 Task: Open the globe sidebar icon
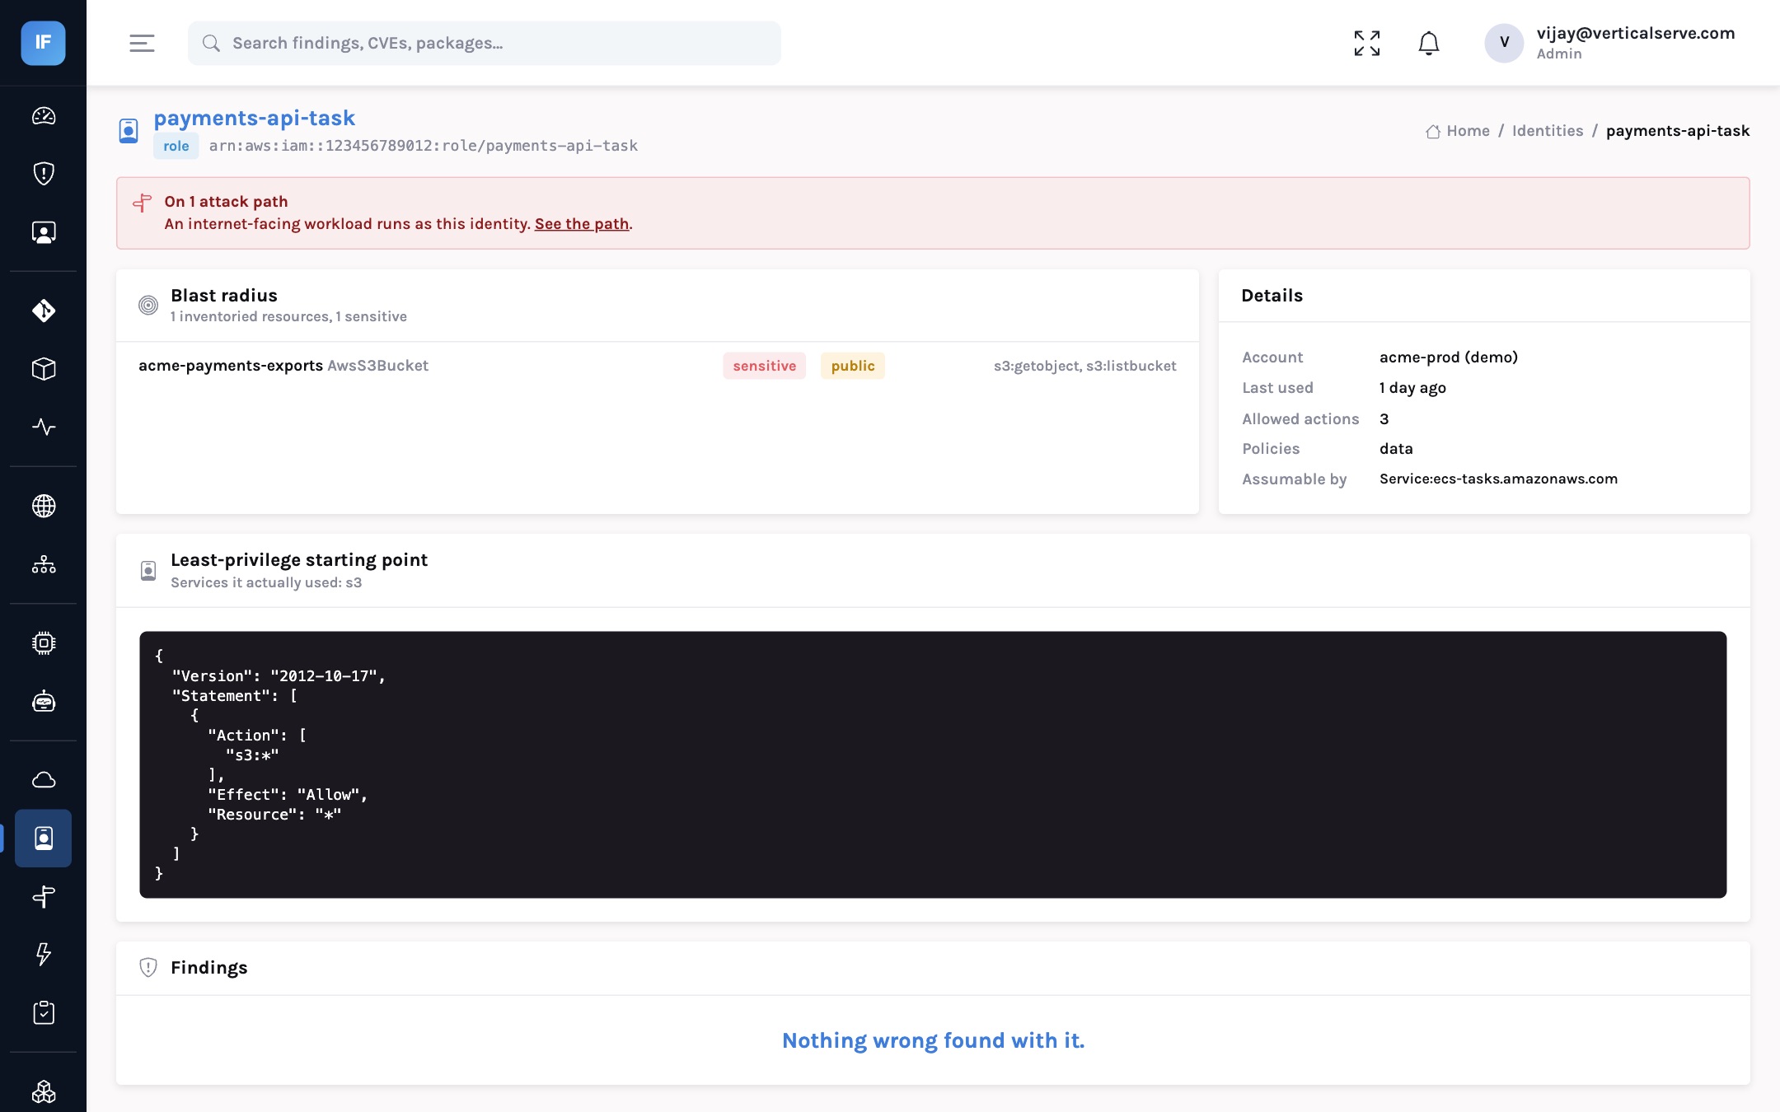click(x=44, y=506)
